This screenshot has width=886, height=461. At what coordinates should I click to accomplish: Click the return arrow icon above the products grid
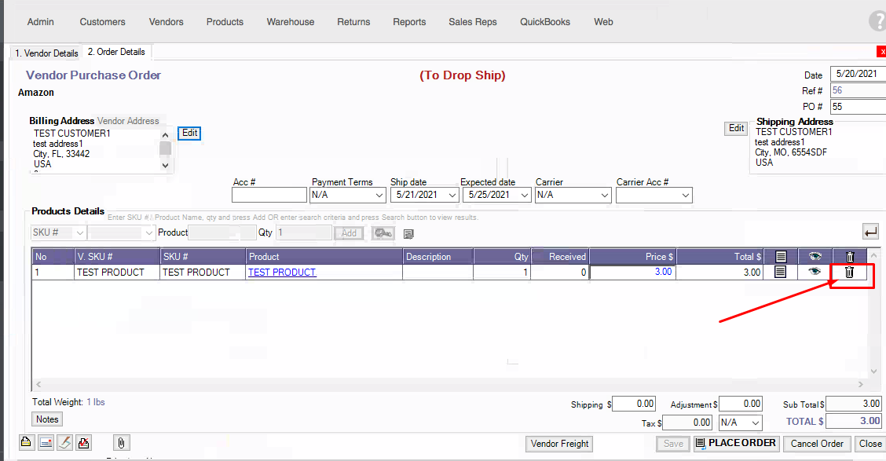tap(870, 231)
